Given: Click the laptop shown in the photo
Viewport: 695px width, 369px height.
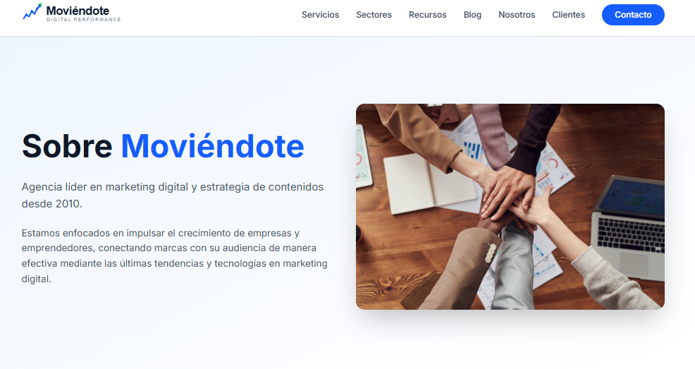Looking at the screenshot, I should tap(629, 226).
